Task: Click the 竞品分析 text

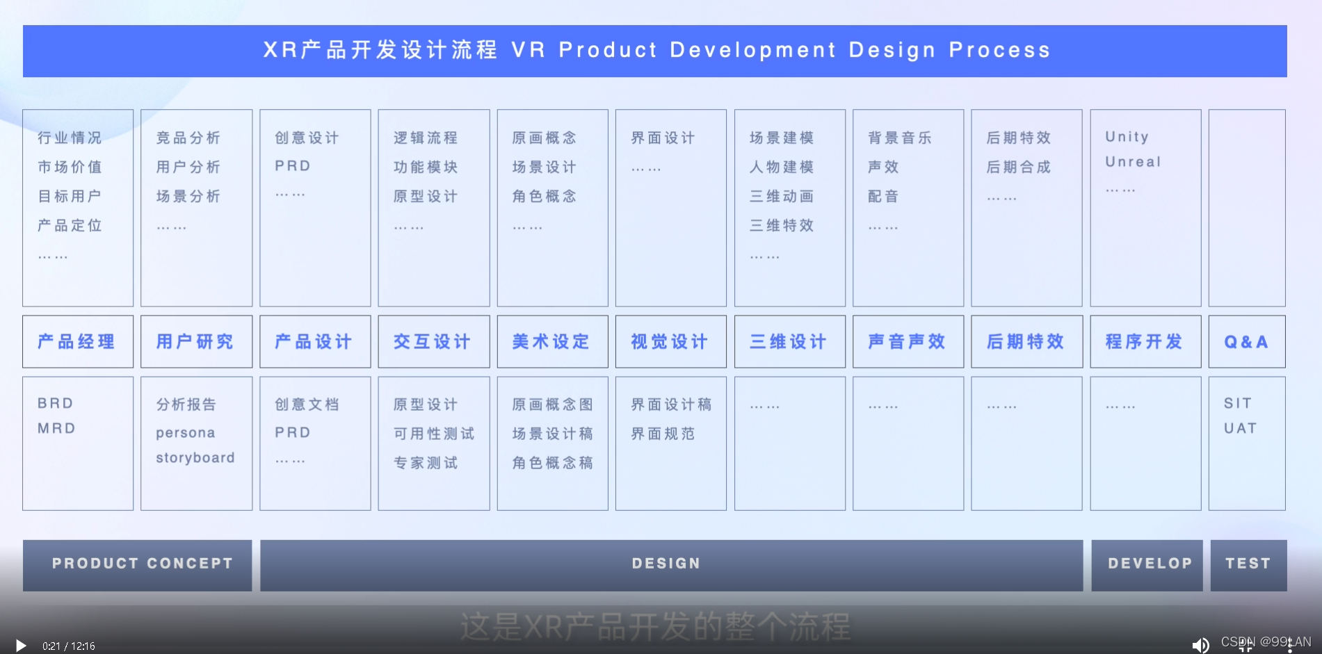Action: tap(188, 138)
